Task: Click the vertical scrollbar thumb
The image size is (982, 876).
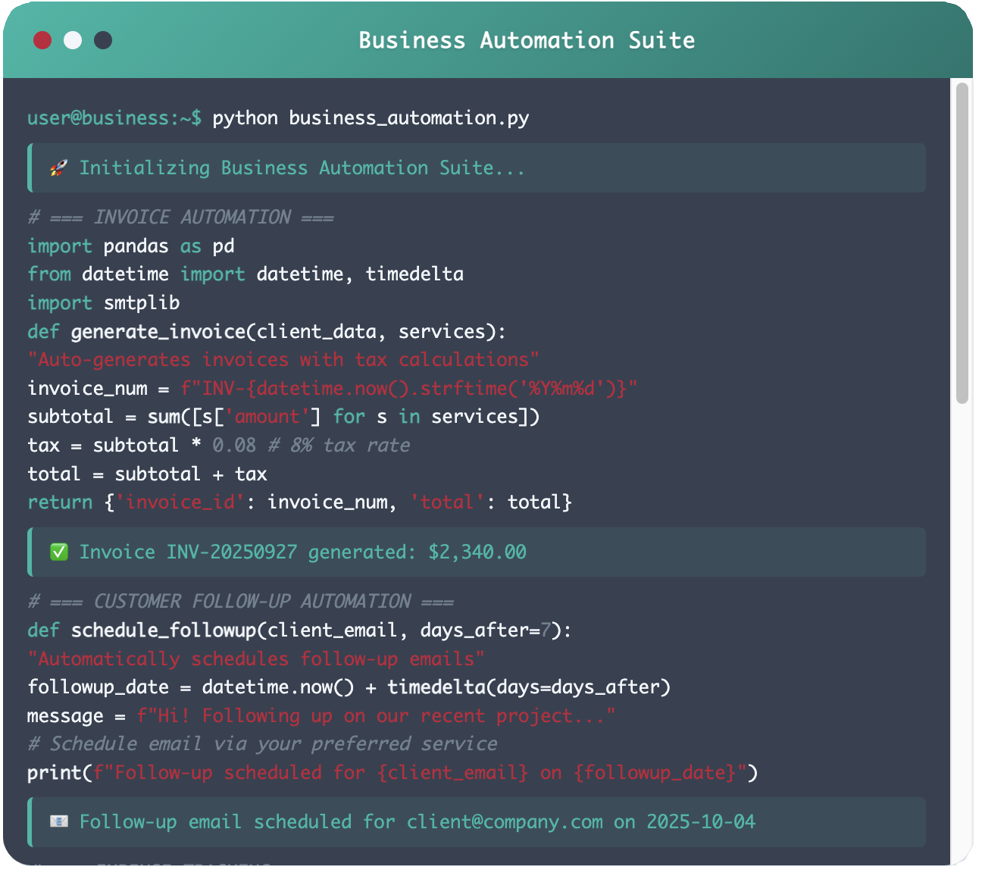Action: pyautogui.click(x=962, y=243)
